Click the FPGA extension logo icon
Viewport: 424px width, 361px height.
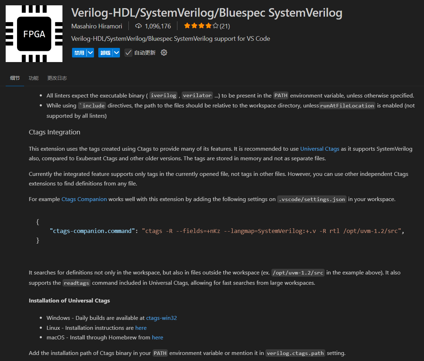[x=34, y=34]
